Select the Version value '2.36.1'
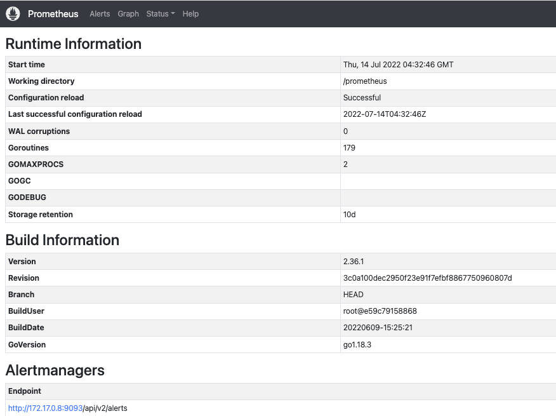The height and width of the screenshot is (416, 556). pyautogui.click(x=353, y=262)
